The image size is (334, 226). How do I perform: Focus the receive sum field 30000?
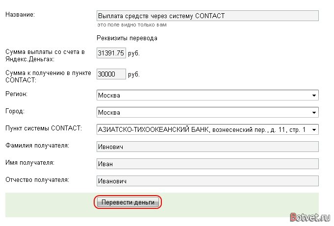(111, 74)
